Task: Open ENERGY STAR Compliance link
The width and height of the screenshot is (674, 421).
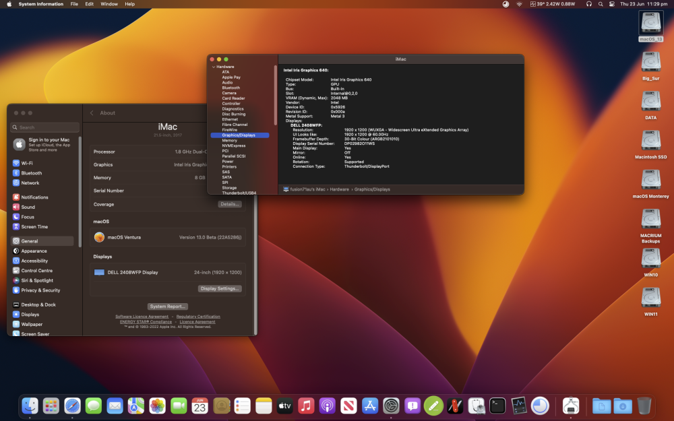Action: pos(146,322)
